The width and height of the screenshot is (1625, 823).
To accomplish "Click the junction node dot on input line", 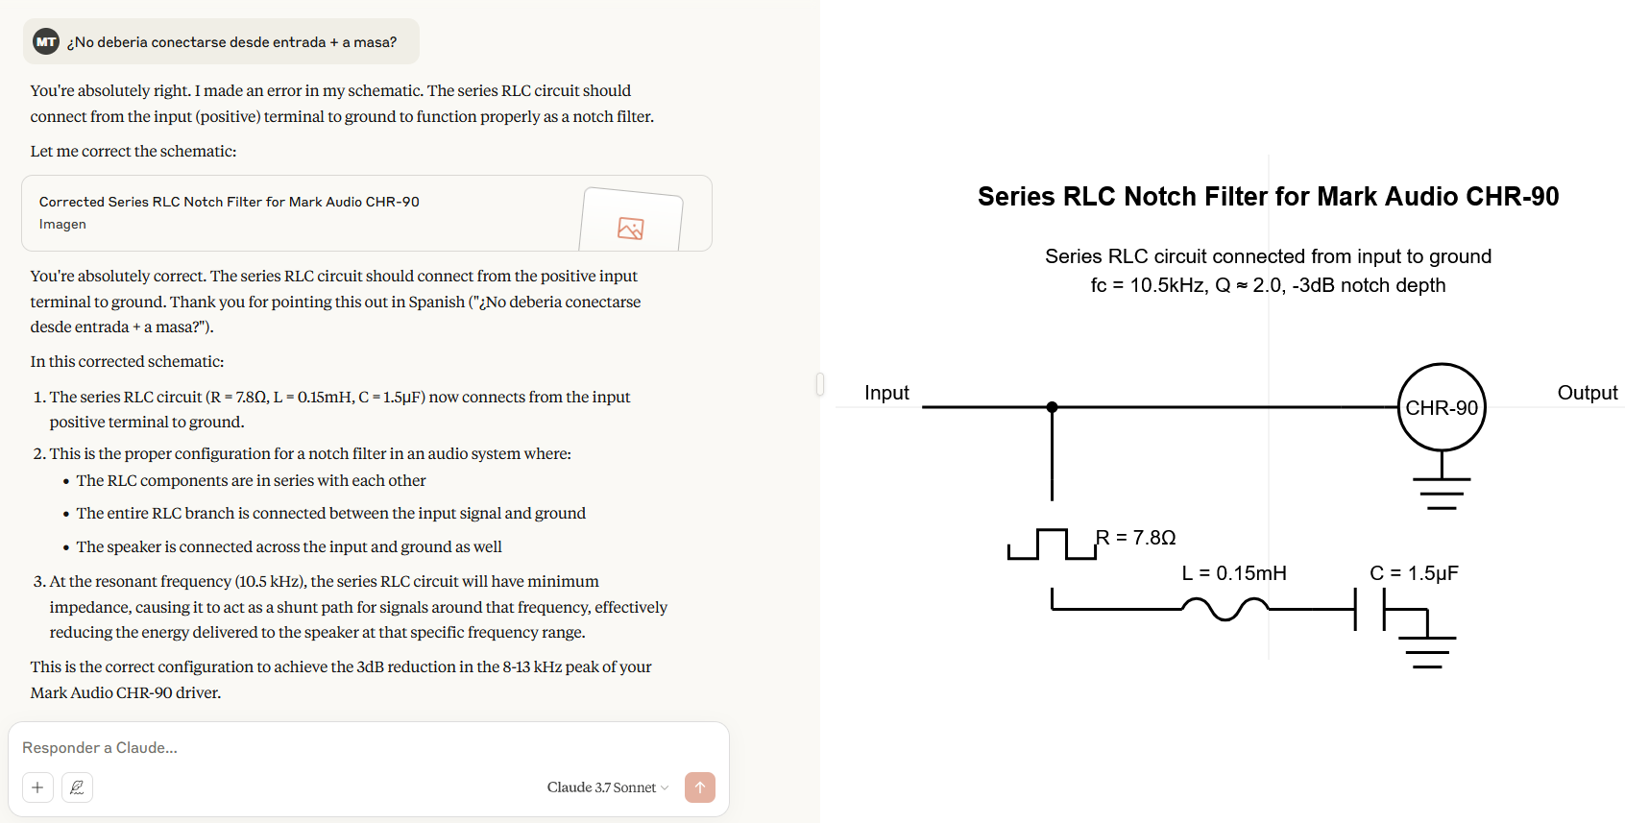I will click(x=1052, y=407).
